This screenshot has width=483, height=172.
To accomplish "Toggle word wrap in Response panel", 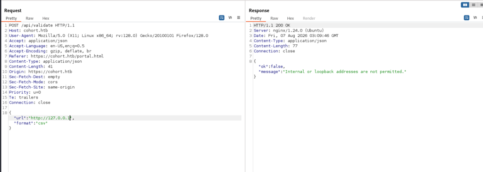I will pyautogui.click(x=466, y=18).
